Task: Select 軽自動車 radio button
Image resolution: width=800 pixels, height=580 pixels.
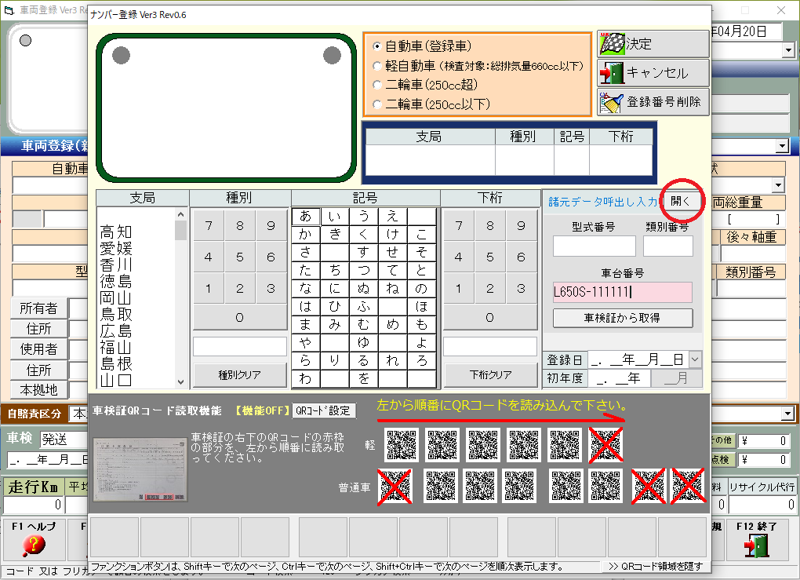Action: pos(377,66)
